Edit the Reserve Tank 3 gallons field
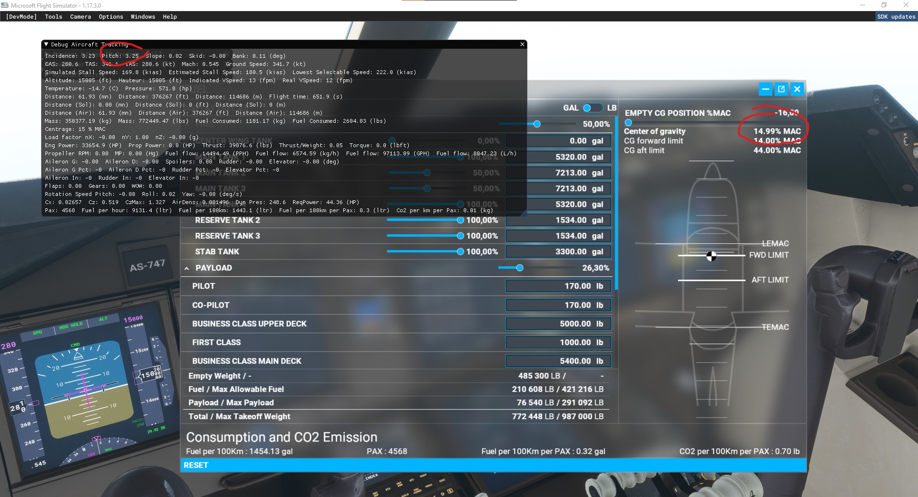Screen dimensions: 918x497 click(x=558, y=236)
